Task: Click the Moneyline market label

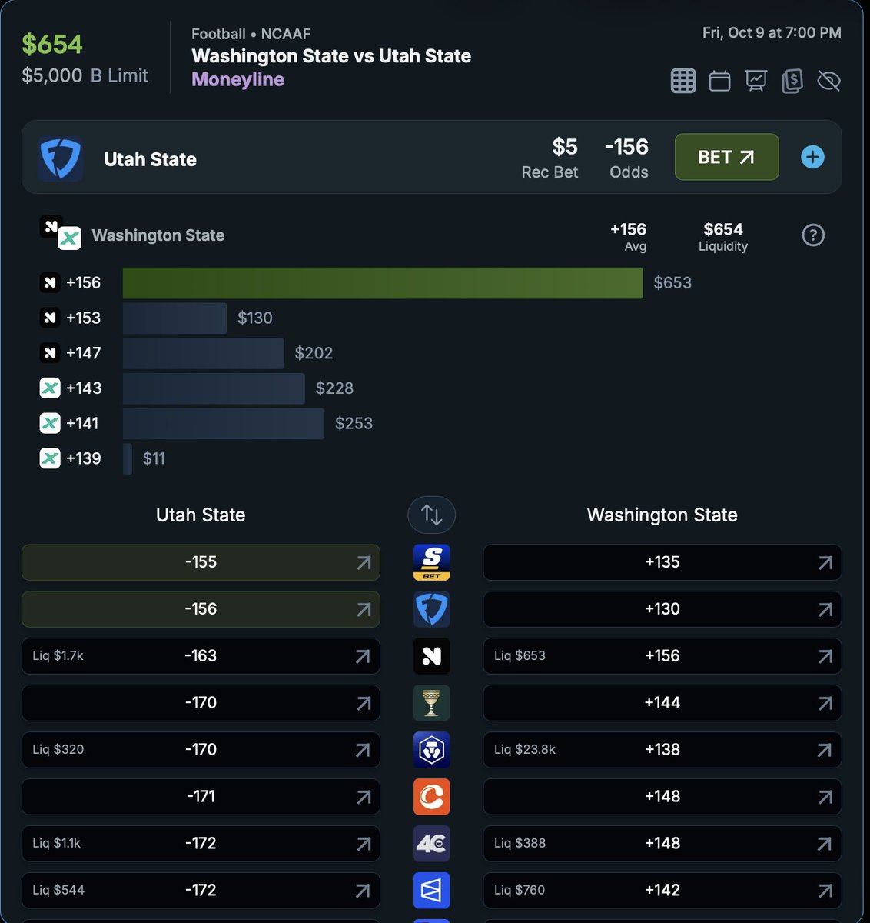Action: (237, 79)
